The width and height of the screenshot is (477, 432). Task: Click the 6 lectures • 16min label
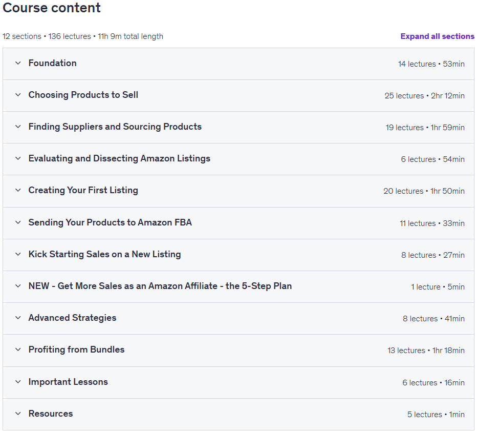[x=433, y=383]
